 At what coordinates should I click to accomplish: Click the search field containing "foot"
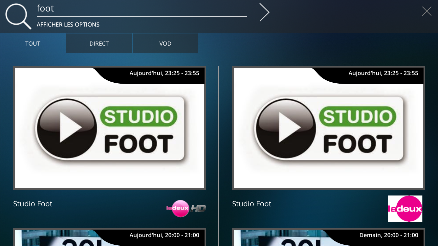[142, 9]
